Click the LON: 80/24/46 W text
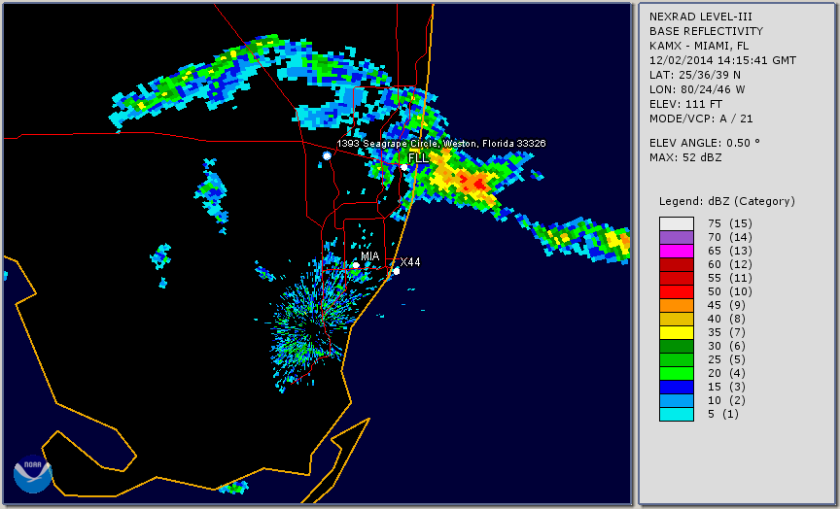840x509 pixels. click(697, 89)
